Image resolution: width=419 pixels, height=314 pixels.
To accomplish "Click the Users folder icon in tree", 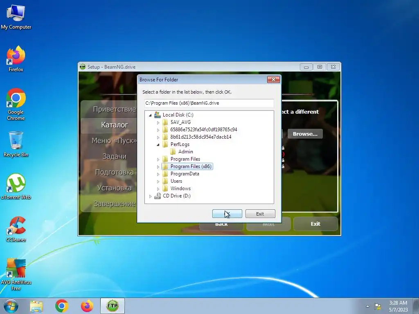I will tap(165, 181).
